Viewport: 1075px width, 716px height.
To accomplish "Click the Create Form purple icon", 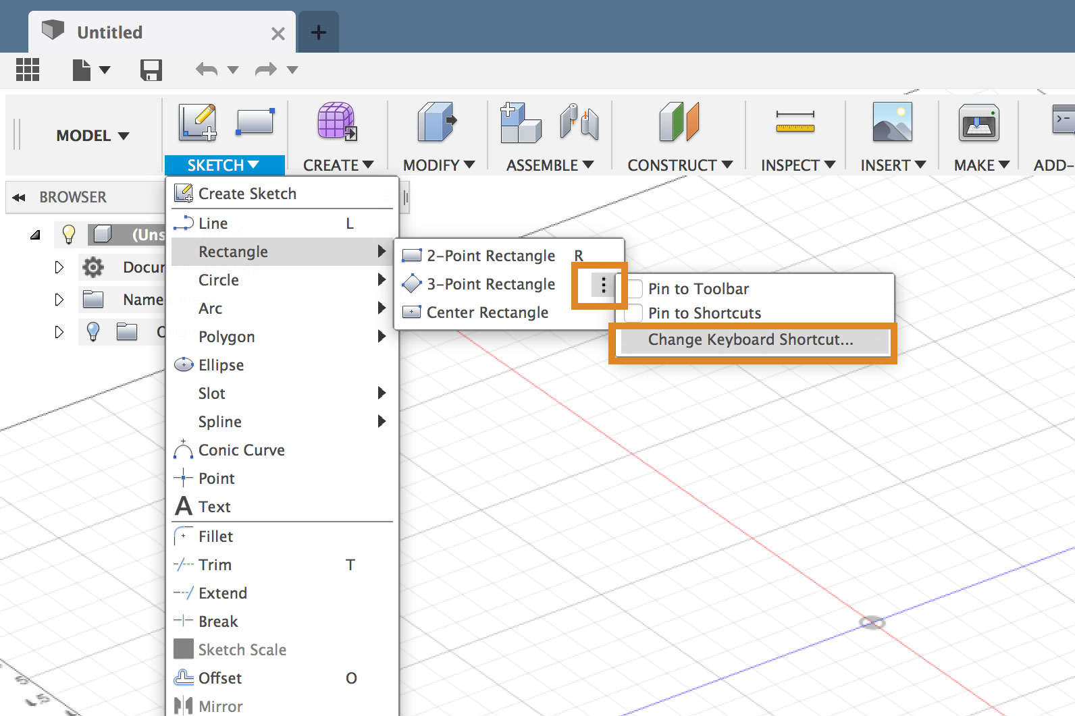I will 337,121.
